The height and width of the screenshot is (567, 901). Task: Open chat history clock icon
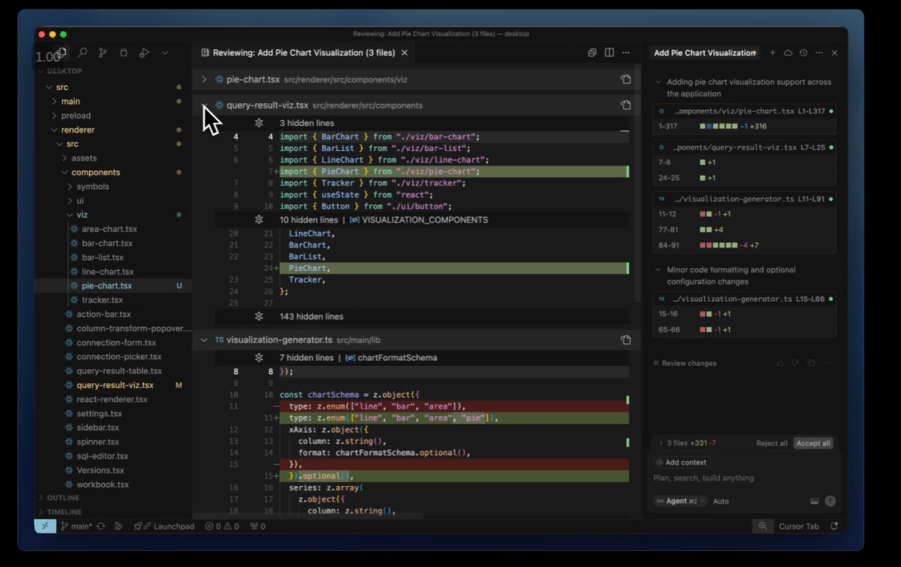click(x=803, y=53)
